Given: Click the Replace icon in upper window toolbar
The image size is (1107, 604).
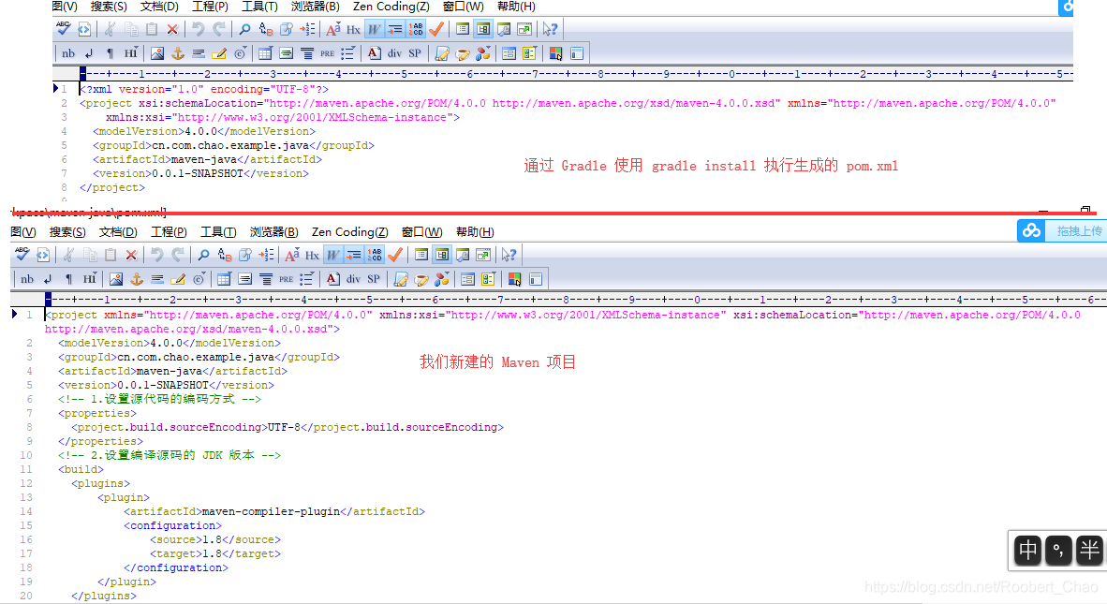Looking at the screenshot, I should coord(265,29).
